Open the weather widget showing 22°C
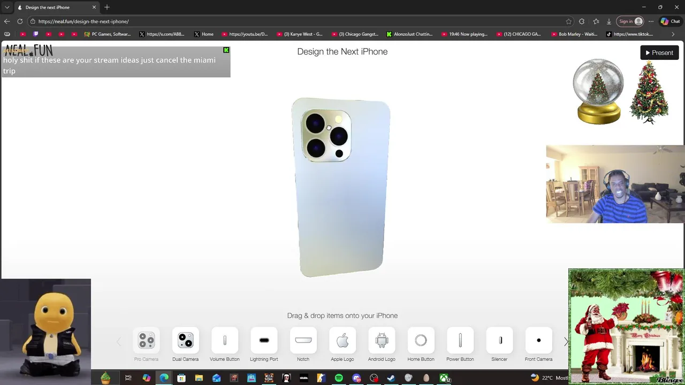Screen dimensions: 685x385 pyautogui.click(x=549, y=378)
